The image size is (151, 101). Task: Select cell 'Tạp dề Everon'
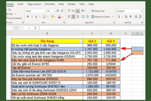[x=47, y=68]
